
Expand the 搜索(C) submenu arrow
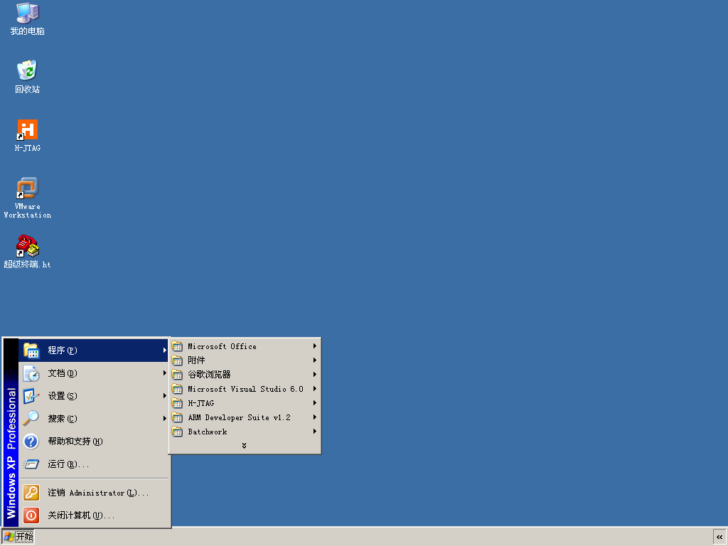click(164, 418)
